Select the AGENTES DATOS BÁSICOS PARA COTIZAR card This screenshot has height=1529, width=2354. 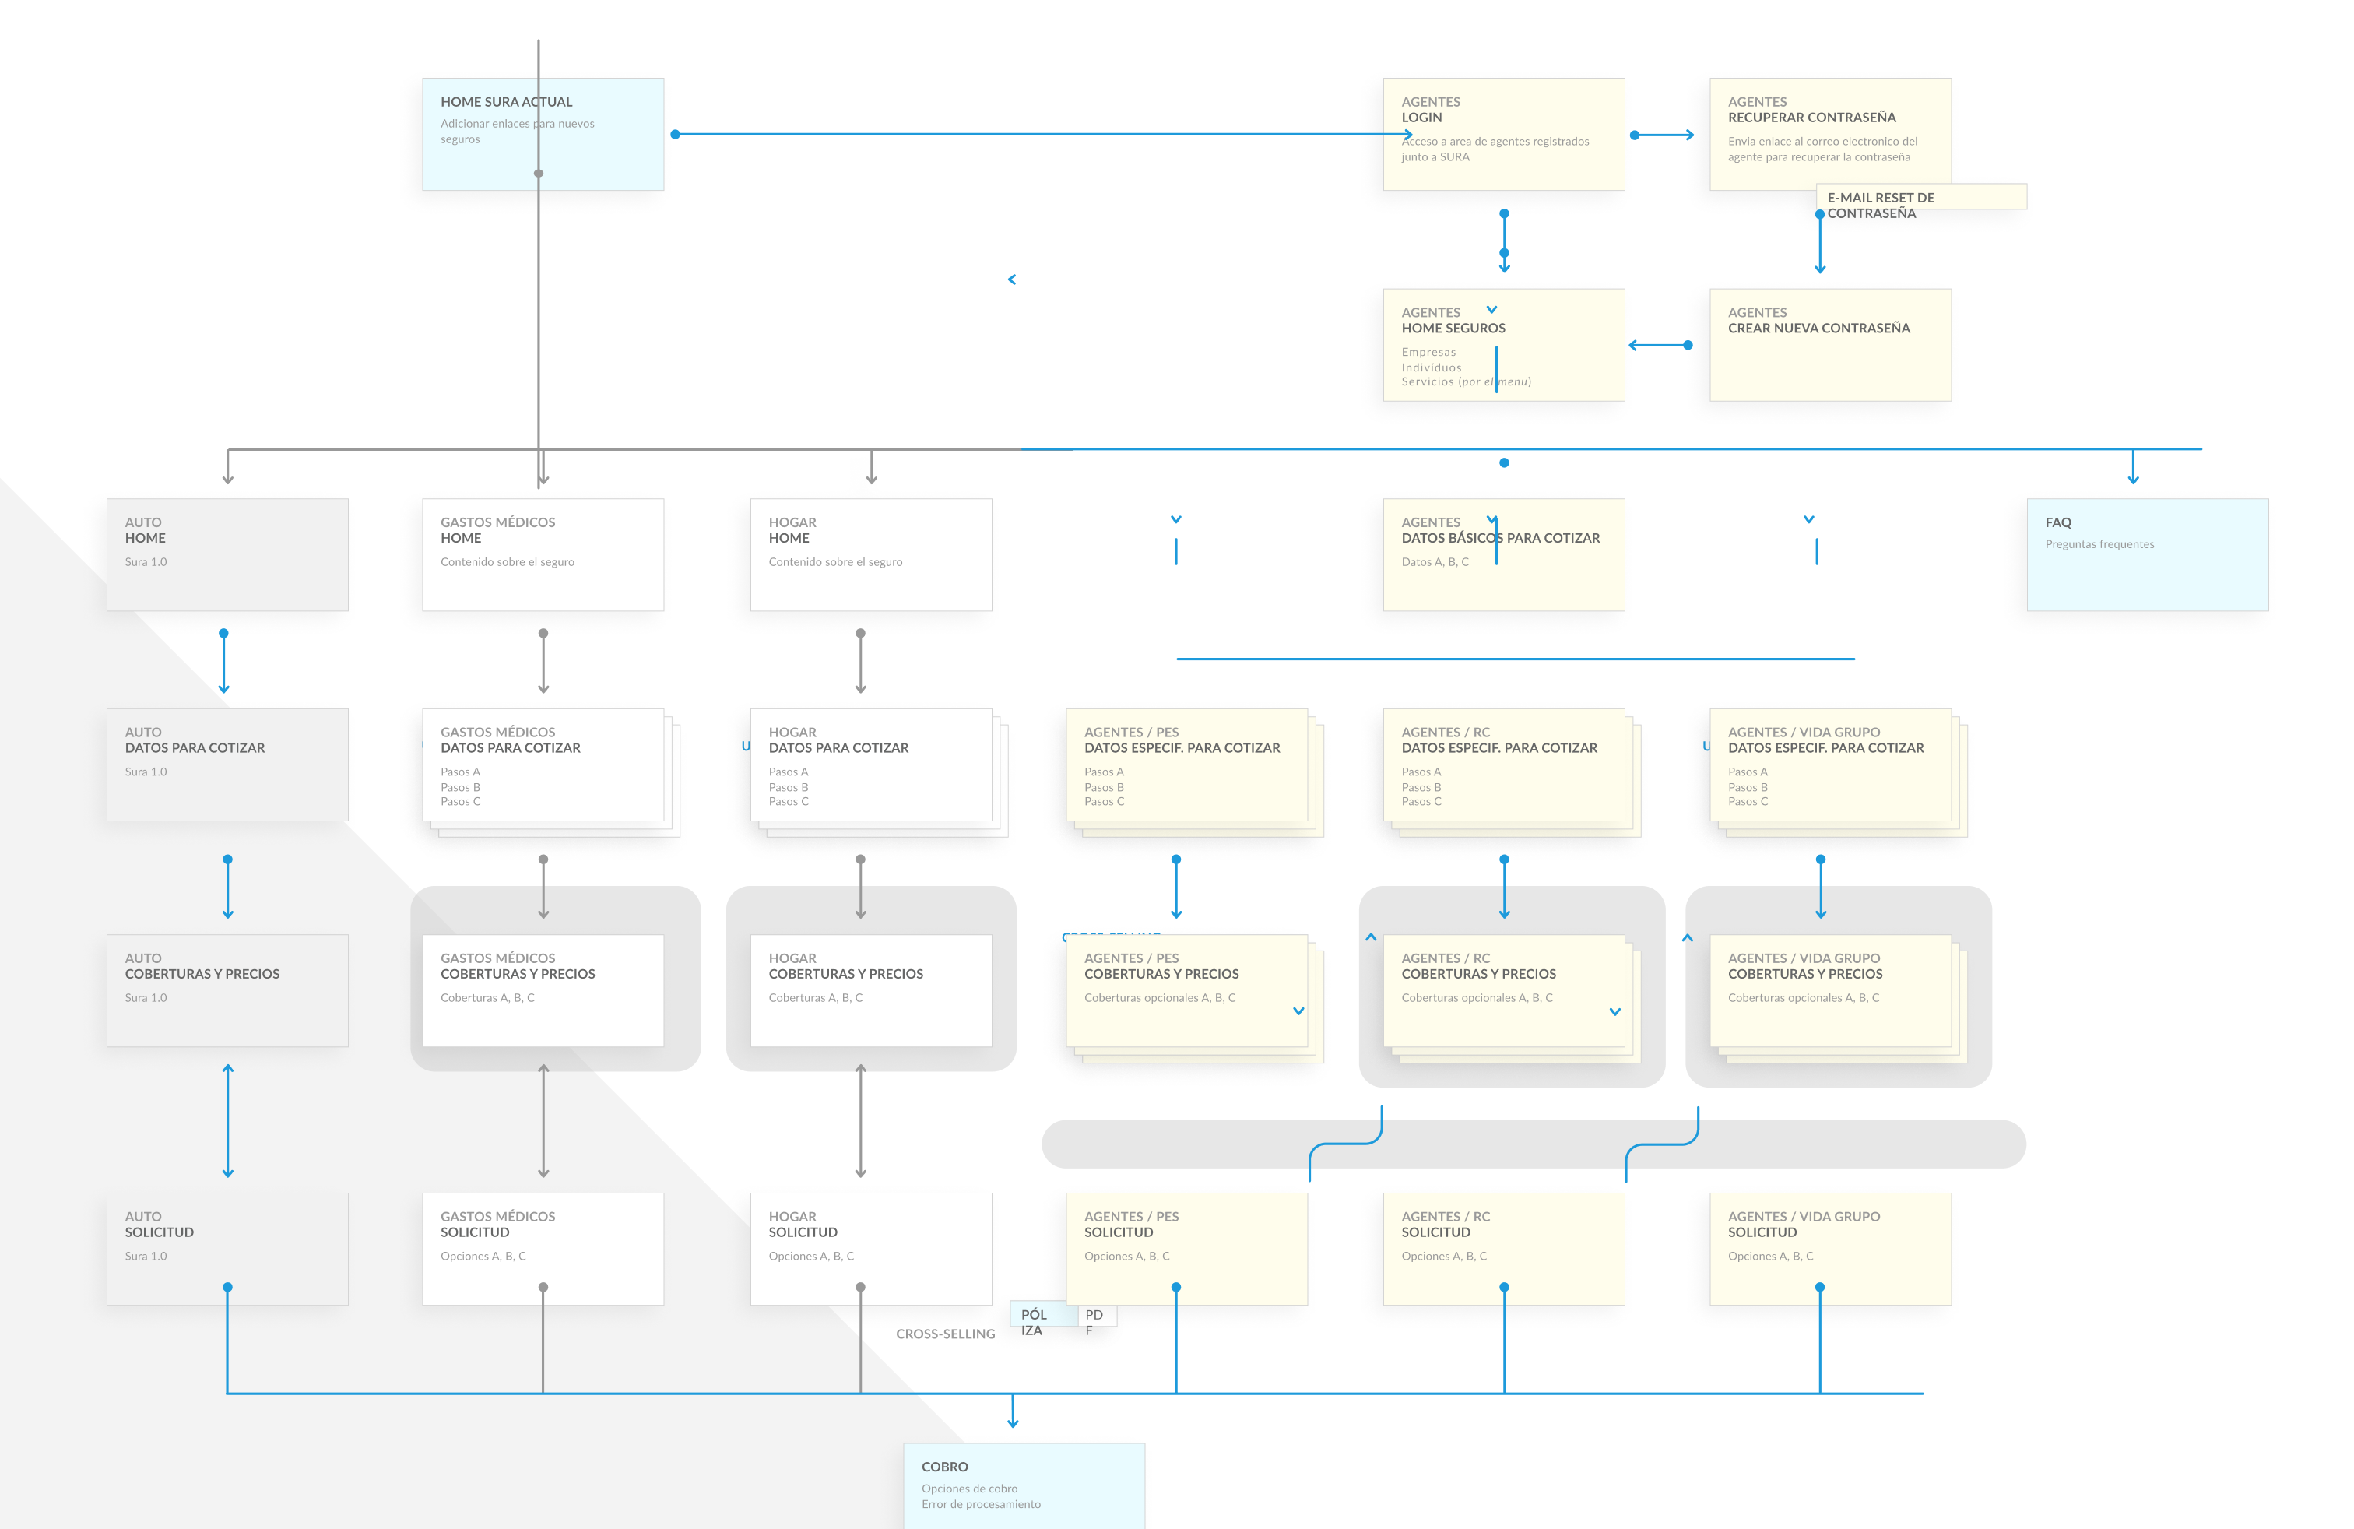[1503, 555]
